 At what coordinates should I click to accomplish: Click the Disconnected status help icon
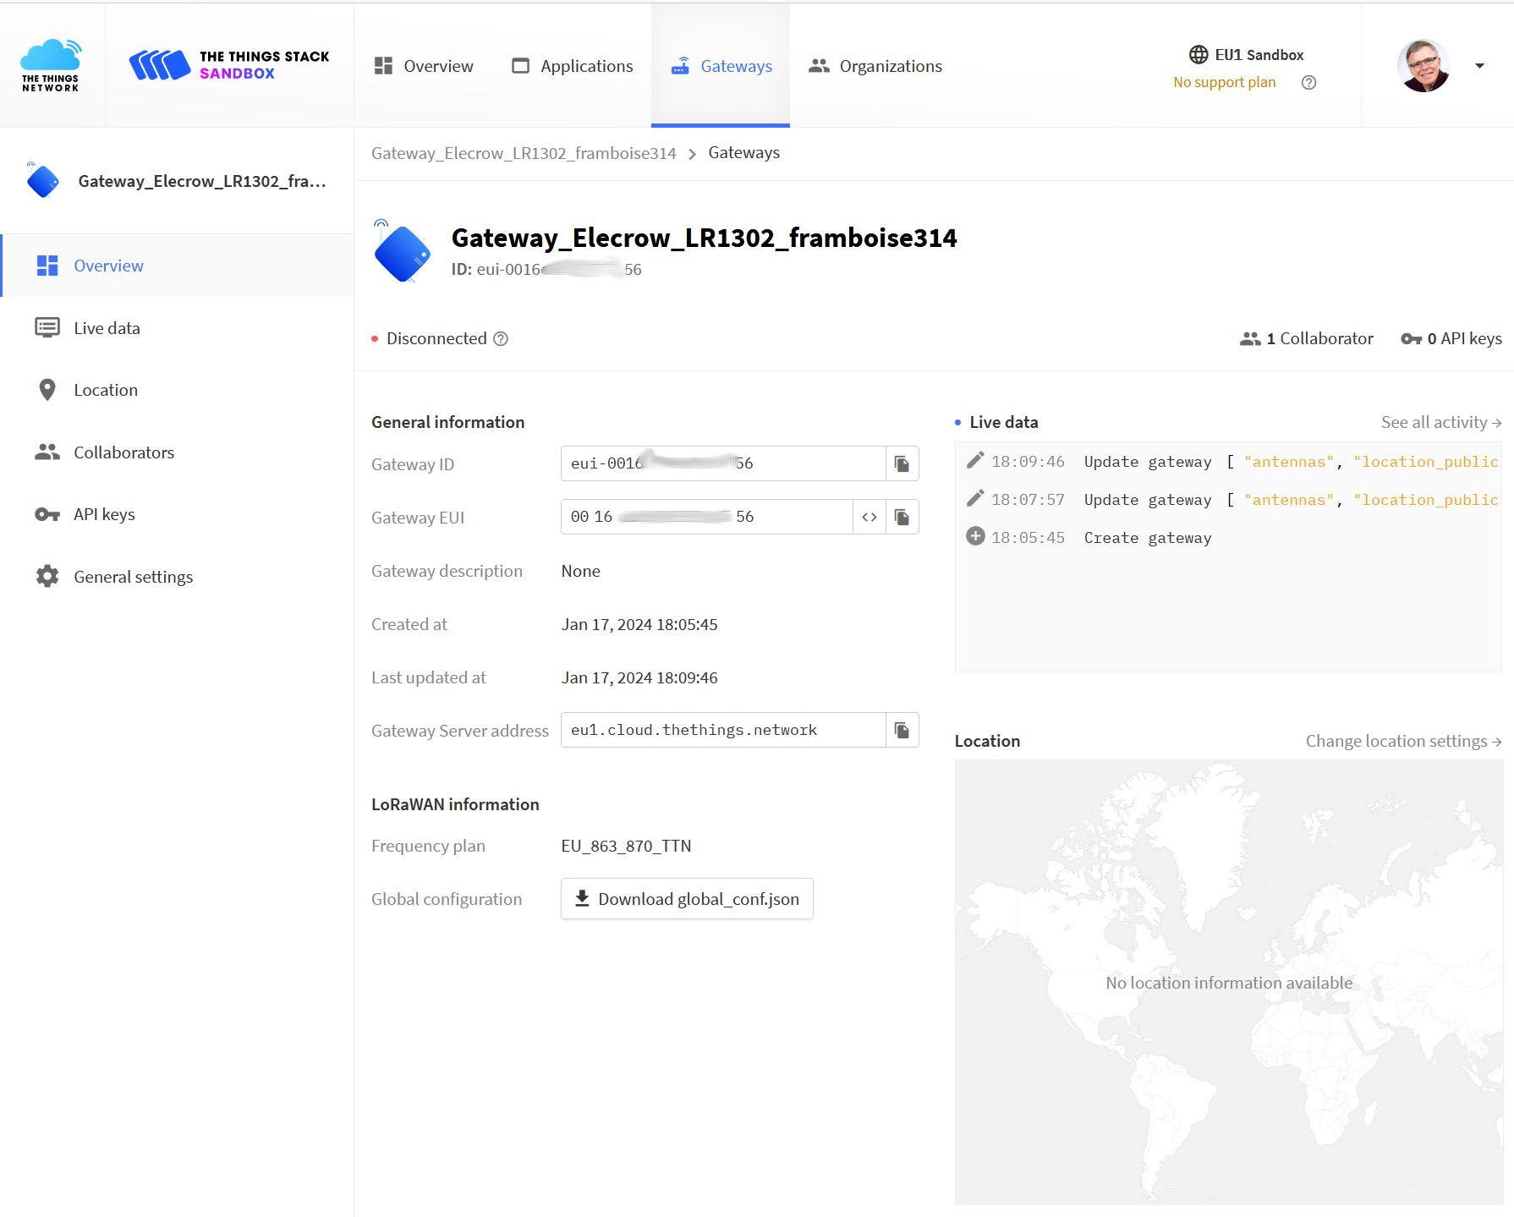click(x=501, y=339)
